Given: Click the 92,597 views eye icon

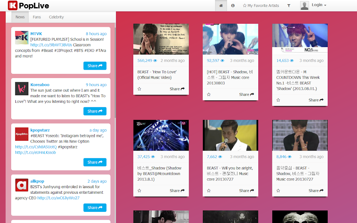Looking at the screenshot, I should coord(222,61).
